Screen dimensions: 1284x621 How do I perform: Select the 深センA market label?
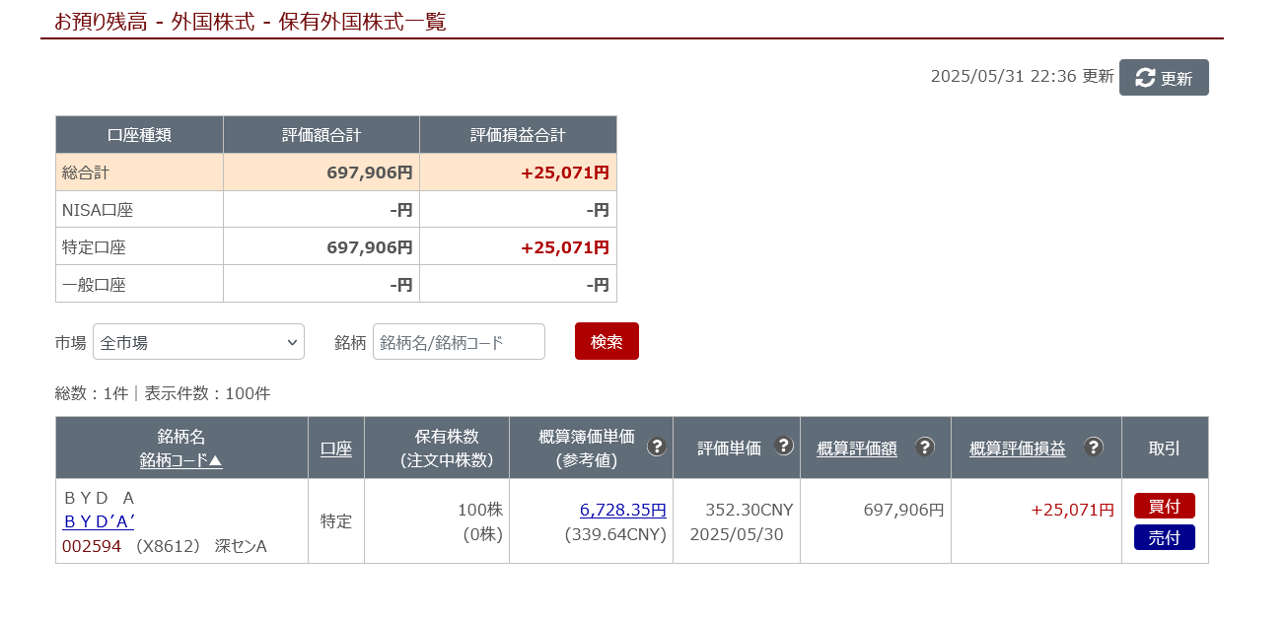click(x=242, y=546)
